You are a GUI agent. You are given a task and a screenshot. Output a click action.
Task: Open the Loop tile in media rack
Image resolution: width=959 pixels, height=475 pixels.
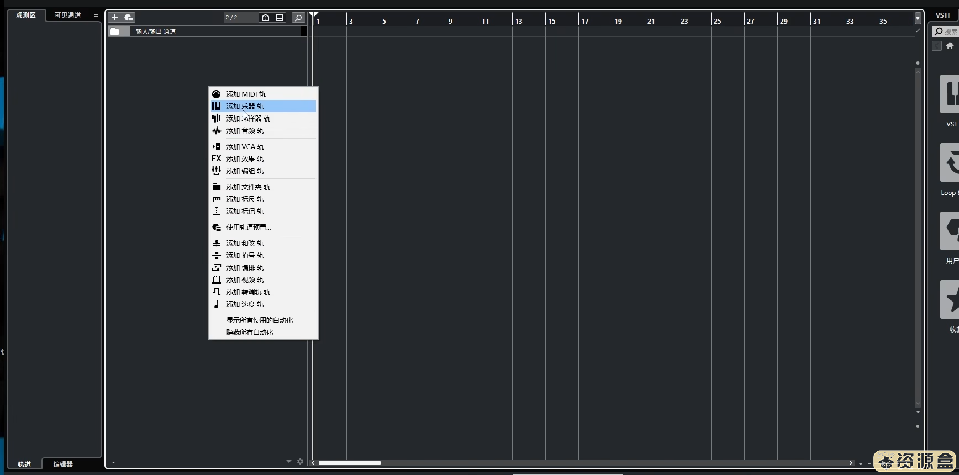click(x=950, y=162)
